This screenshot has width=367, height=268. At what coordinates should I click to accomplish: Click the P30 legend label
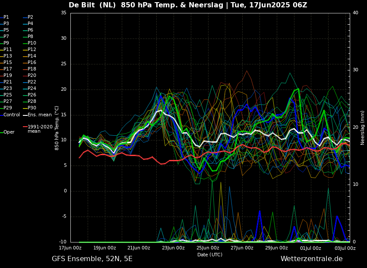[x=32, y=108]
